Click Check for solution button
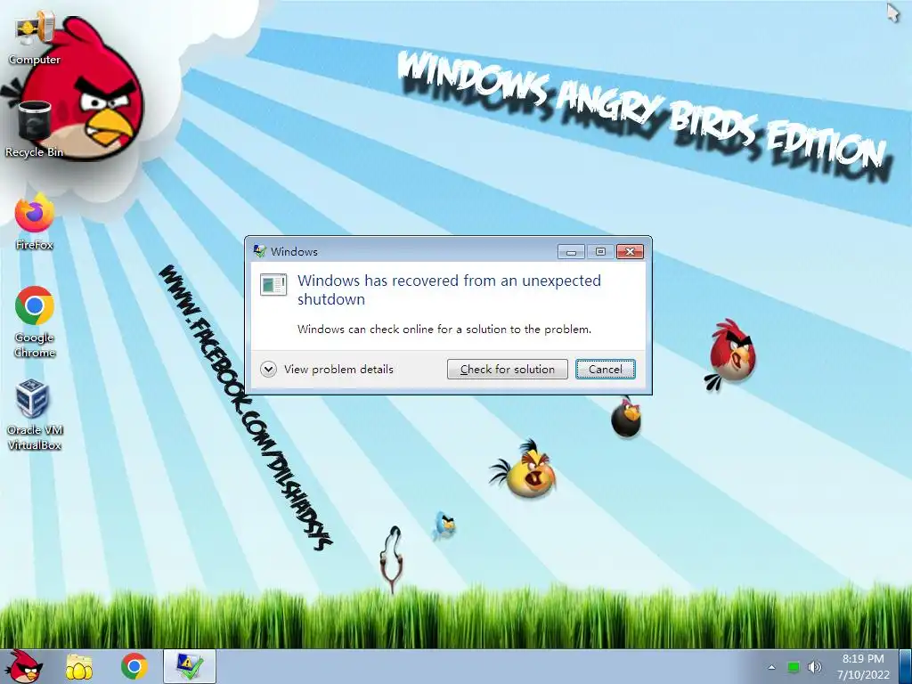This screenshot has width=912, height=684. [x=507, y=370]
